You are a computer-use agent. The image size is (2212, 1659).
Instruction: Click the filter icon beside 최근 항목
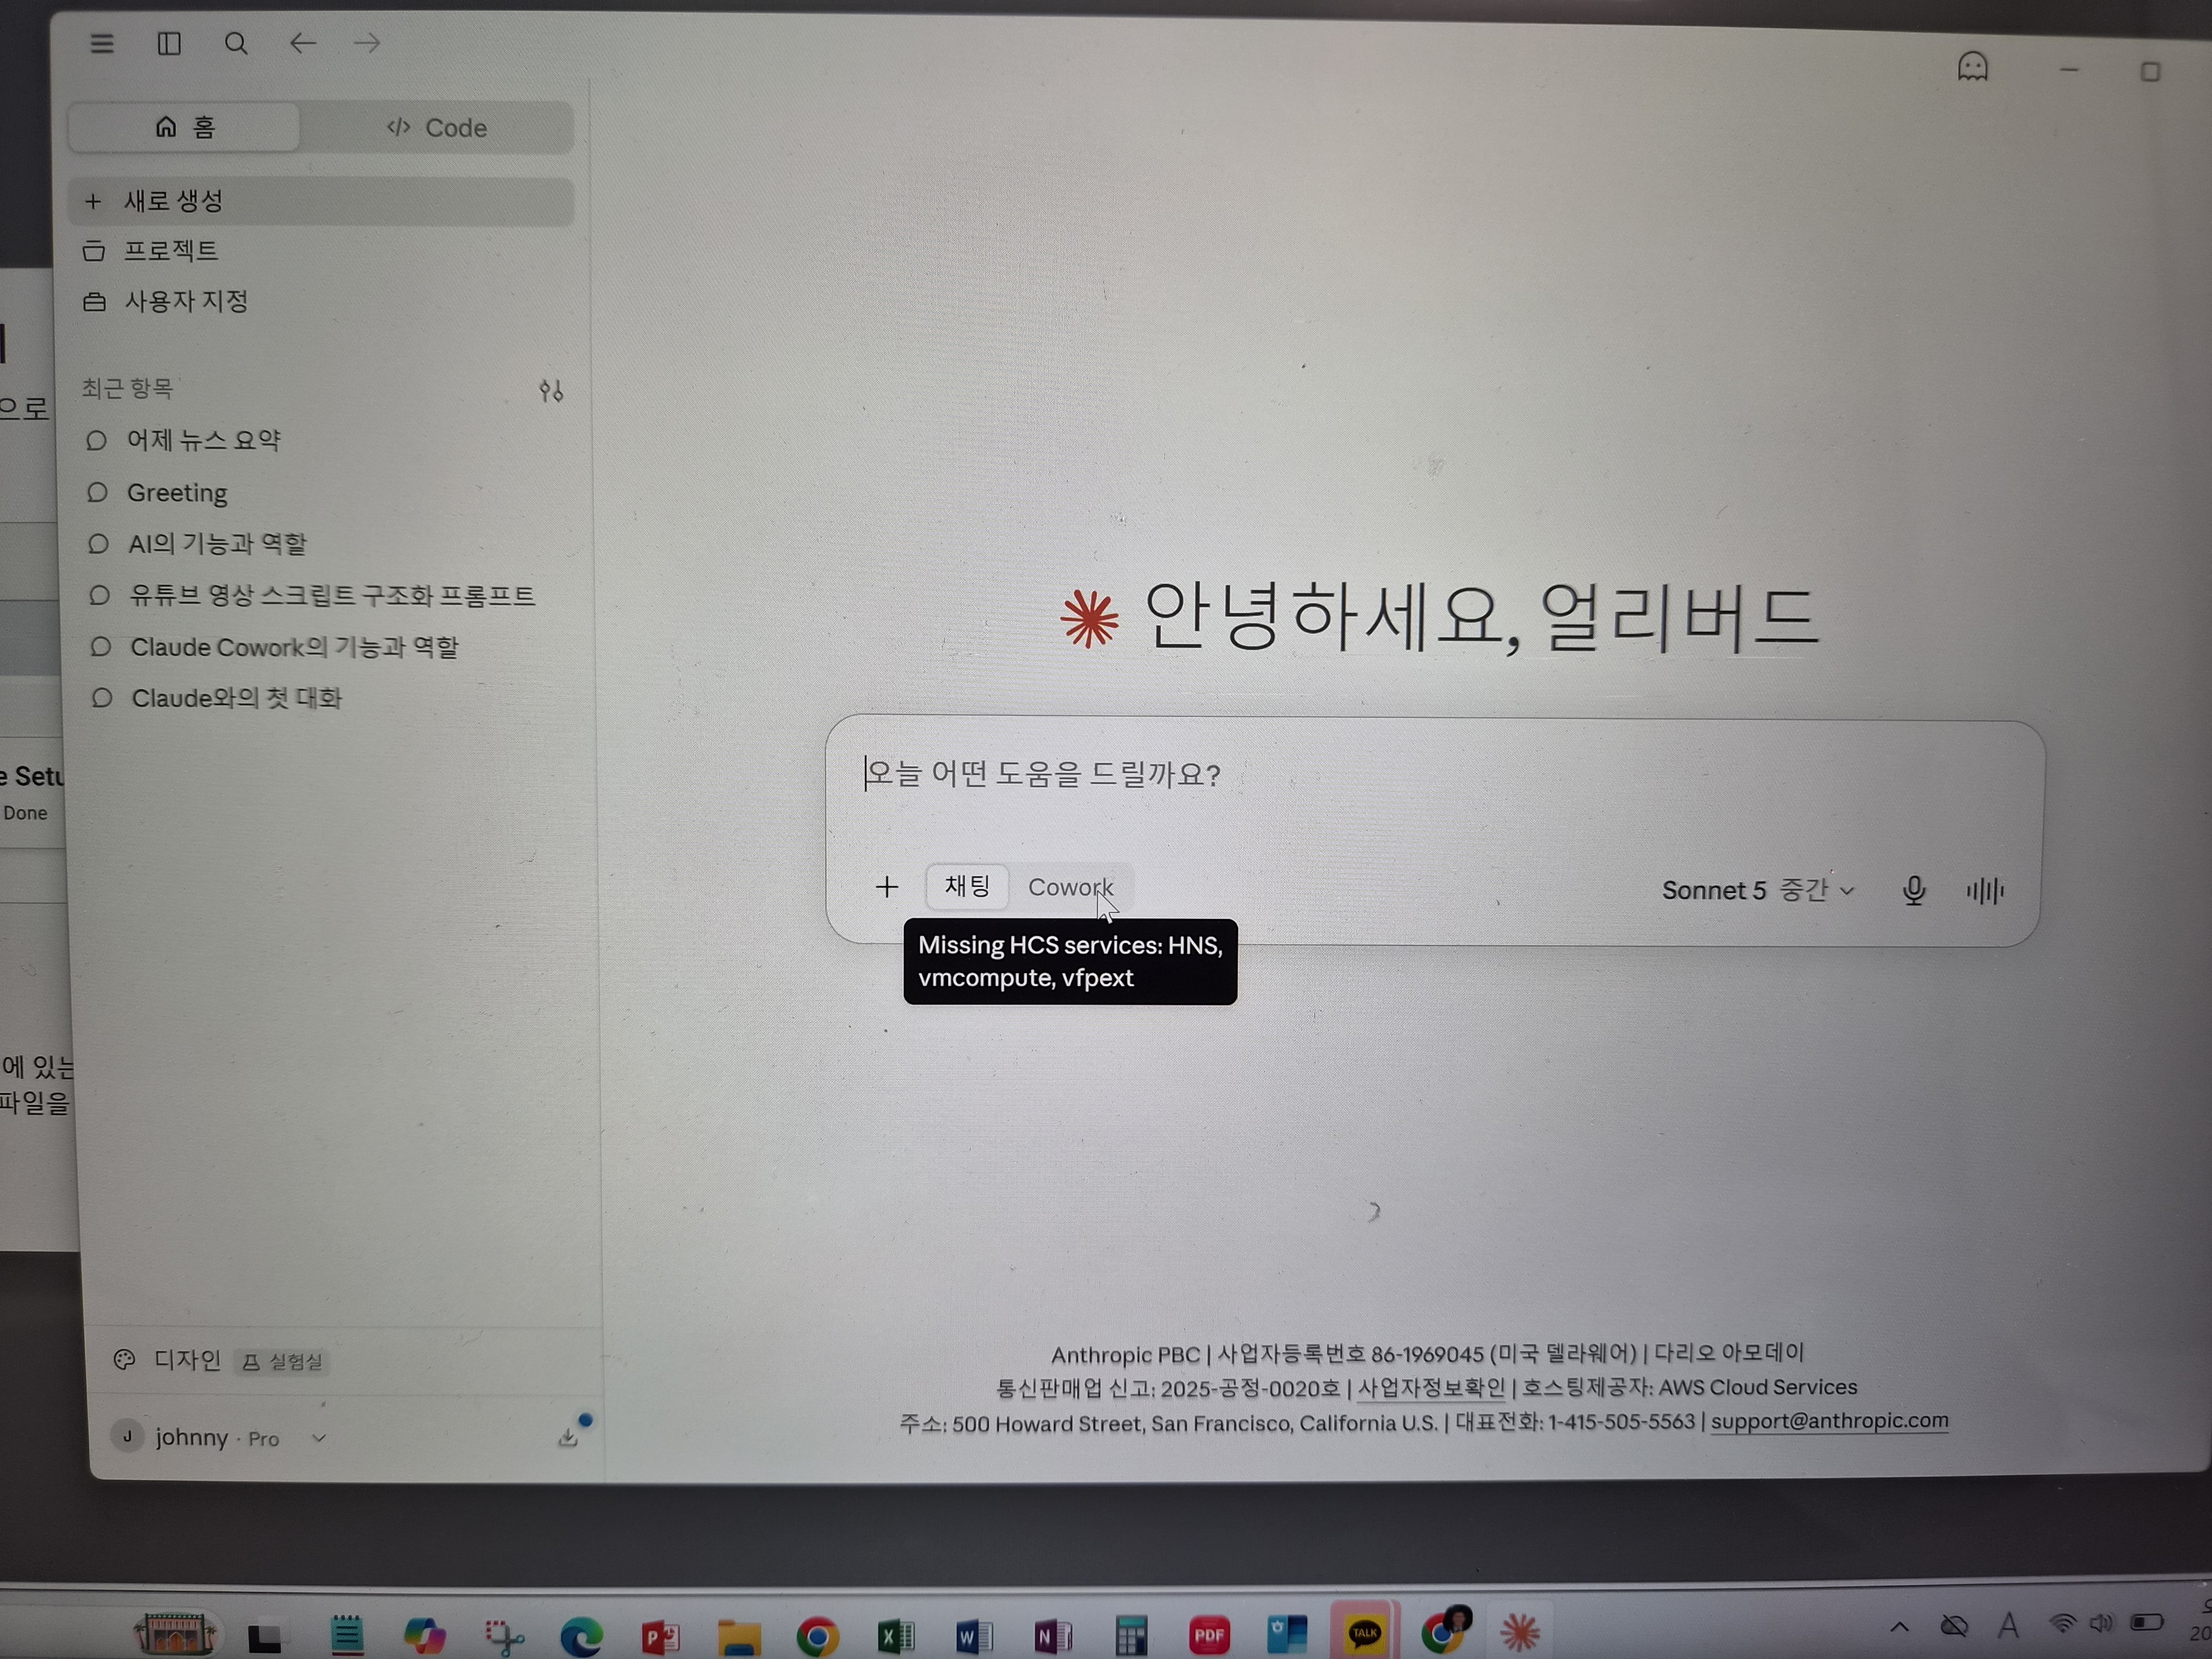point(551,391)
